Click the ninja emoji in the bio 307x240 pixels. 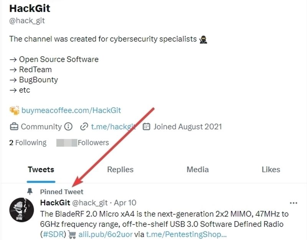[x=203, y=39]
